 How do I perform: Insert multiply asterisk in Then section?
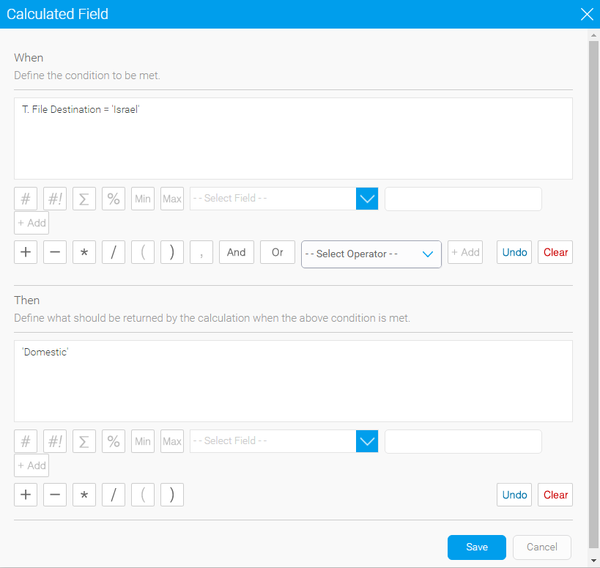point(84,495)
